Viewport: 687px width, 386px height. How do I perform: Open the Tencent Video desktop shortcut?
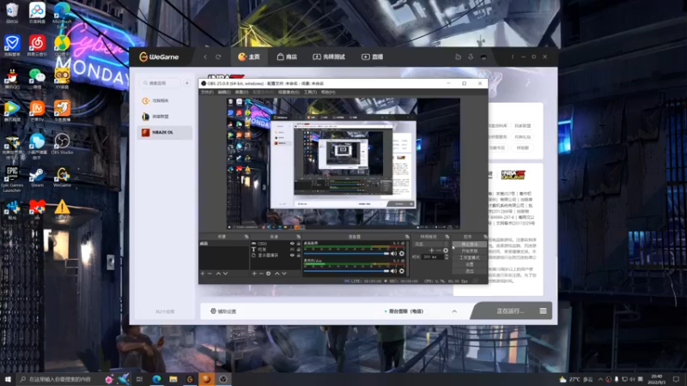click(x=12, y=112)
